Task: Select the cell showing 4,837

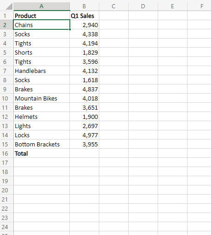Action: coord(84,89)
